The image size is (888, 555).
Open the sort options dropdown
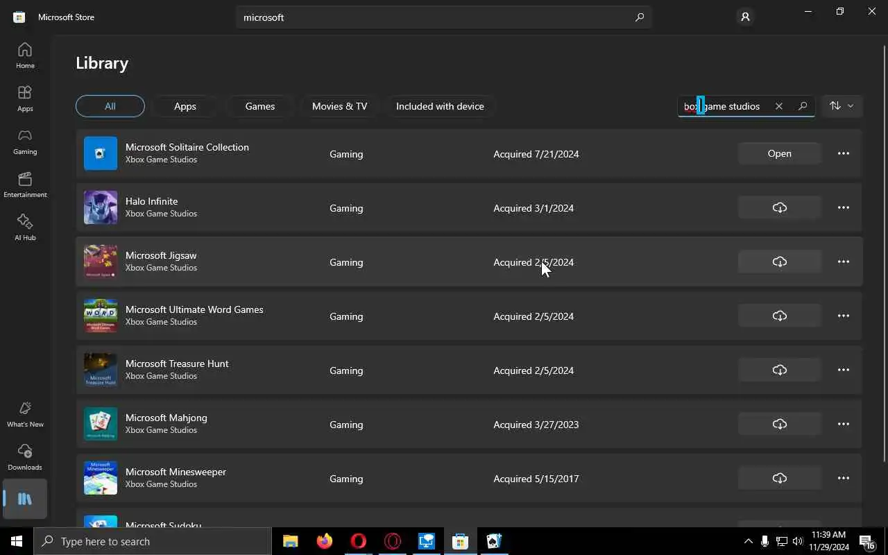(x=842, y=106)
